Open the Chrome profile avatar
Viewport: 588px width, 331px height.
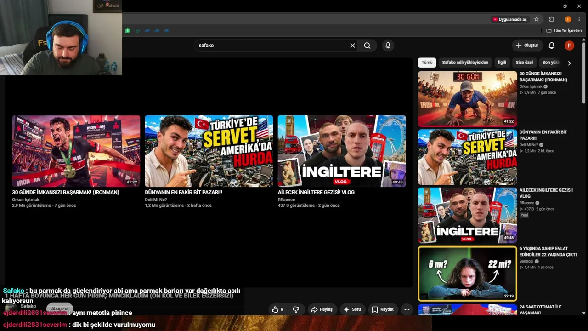[568, 19]
